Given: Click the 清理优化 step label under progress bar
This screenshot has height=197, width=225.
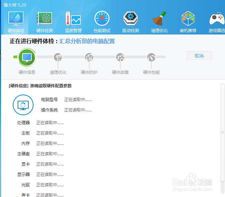Looking at the screenshot, I should click(x=58, y=72).
